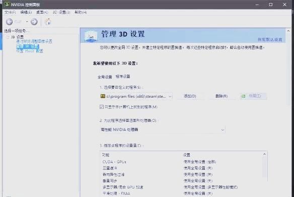Image resolution: width=294 pixels, height=197 pixels.
Task: Close the NVIDIA control panel window
Action: pyautogui.click(x=284, y=5)
